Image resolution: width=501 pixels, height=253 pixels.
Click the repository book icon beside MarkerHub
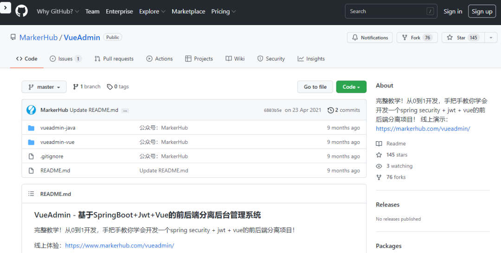point(13,38)
